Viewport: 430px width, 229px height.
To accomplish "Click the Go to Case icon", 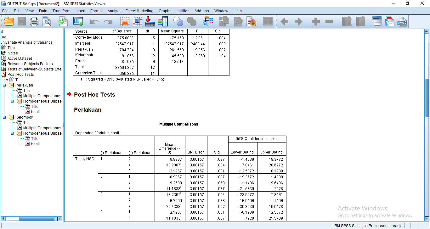I will click(138, 21).
